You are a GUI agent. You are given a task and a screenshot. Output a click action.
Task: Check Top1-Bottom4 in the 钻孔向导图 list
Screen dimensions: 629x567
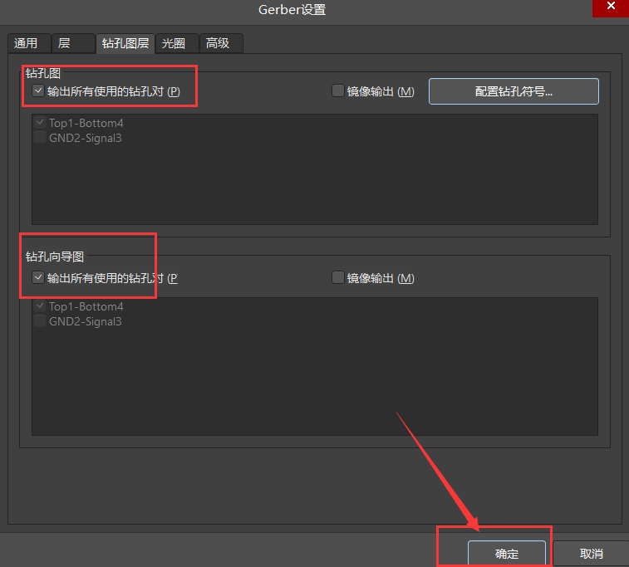click(40, 306)
